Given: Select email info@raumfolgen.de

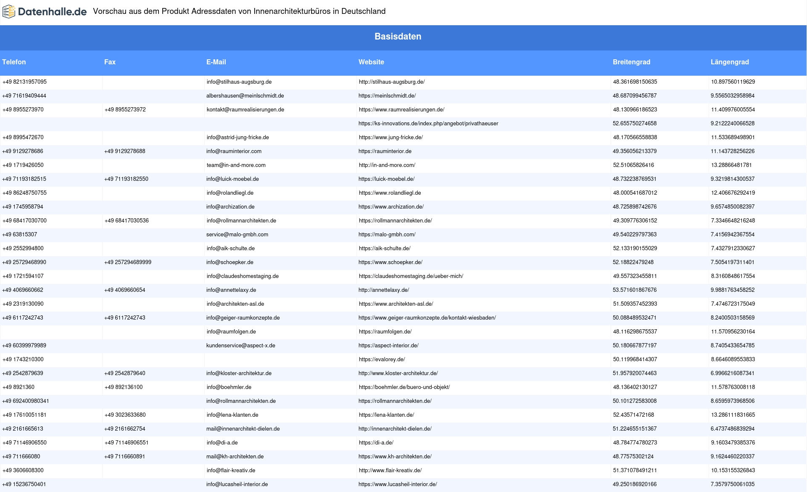Looking at the screenshot, I should (231, 332).
